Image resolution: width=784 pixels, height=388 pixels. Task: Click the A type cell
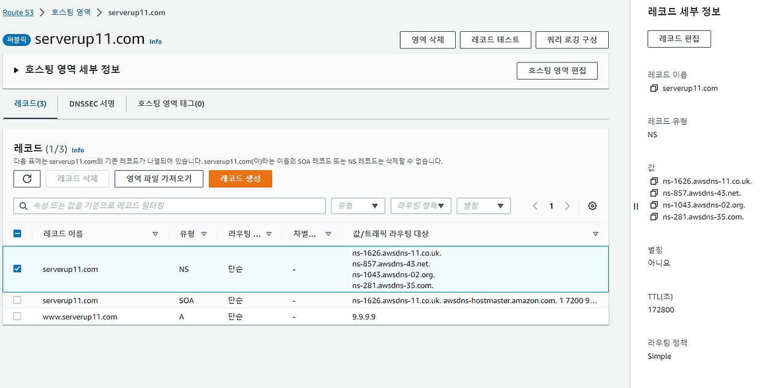pyautogui.click(x=181, y=316)
